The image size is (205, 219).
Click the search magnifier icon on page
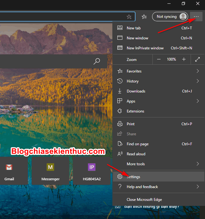(x=97, y=61)
